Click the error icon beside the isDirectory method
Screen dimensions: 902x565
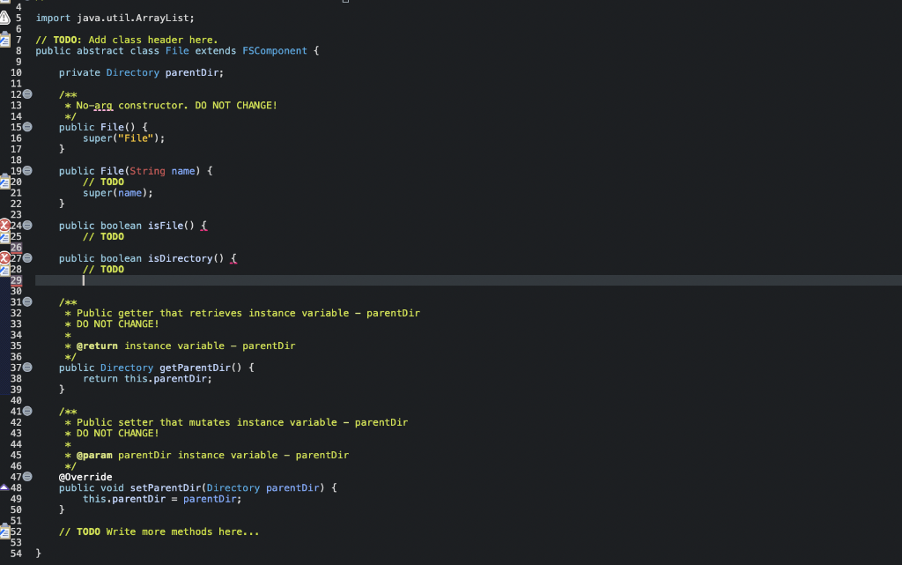point(4,257)
